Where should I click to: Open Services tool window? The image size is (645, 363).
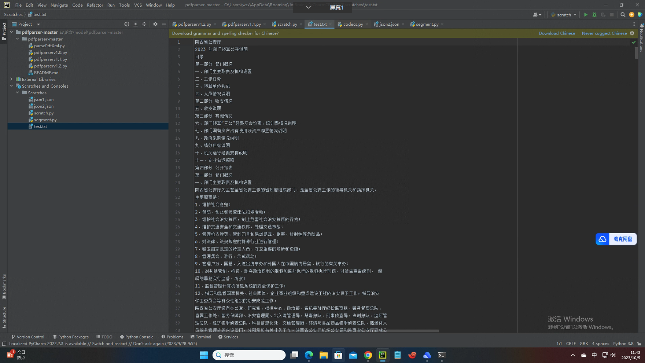coord(228,337)
